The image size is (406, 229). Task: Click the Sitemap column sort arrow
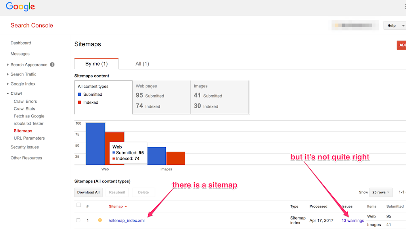click(126, 206)
